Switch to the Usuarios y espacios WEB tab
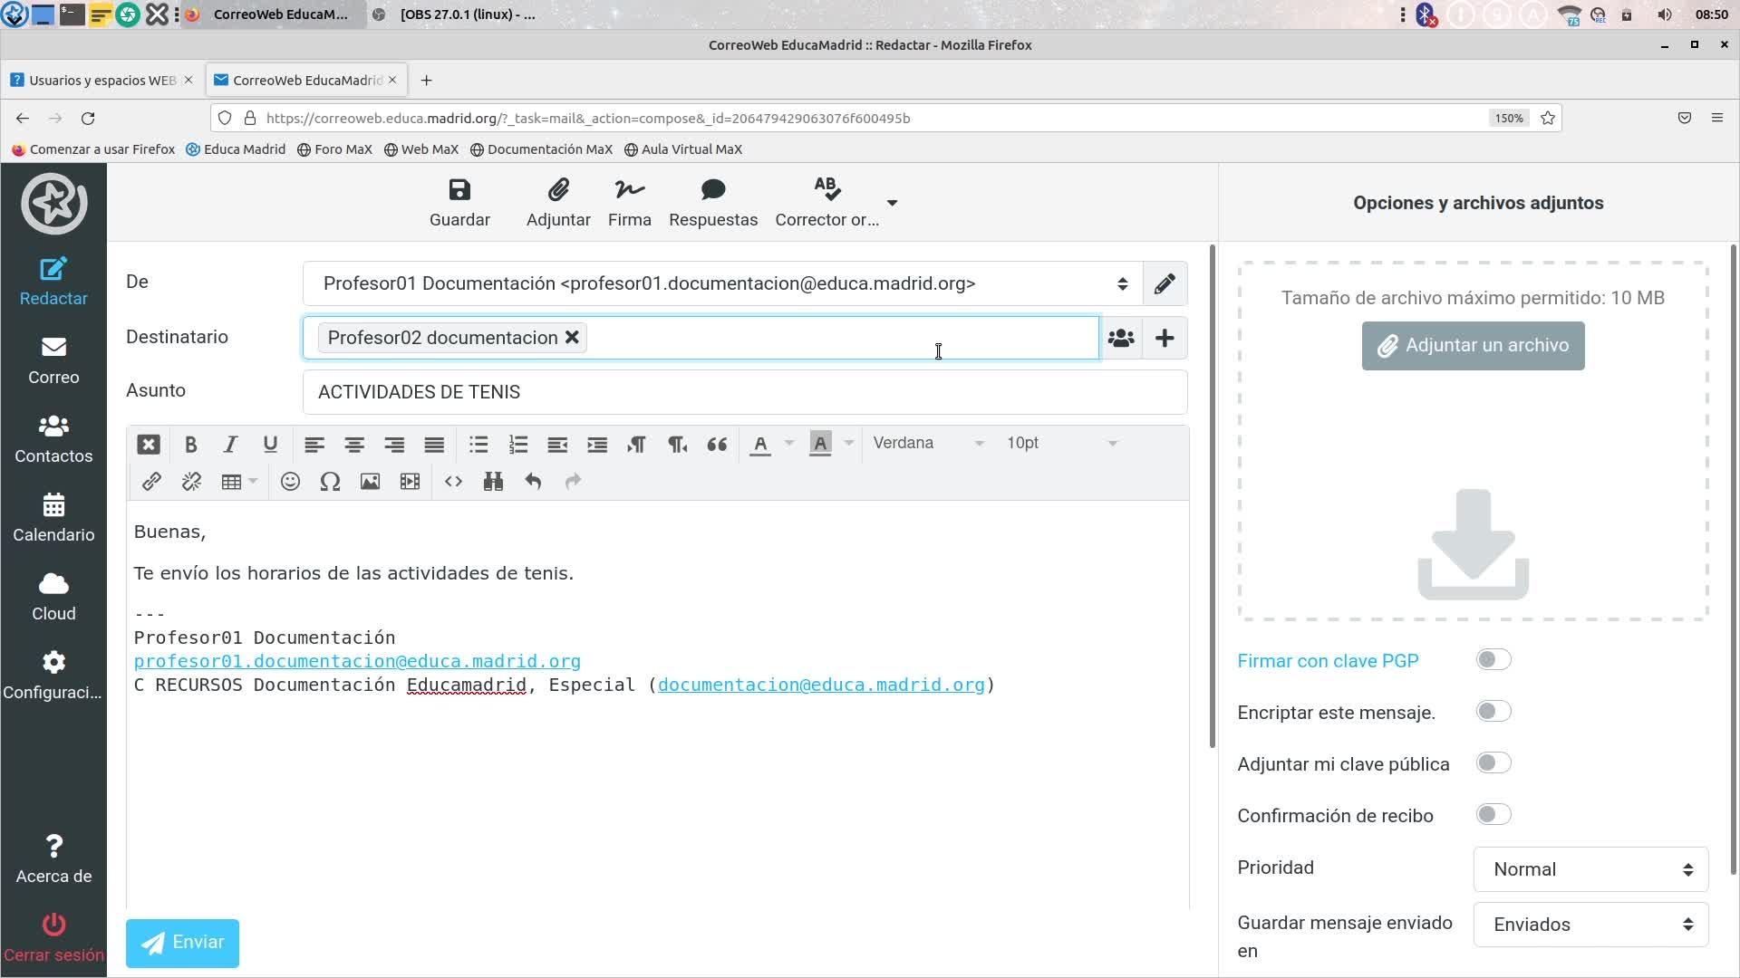The height and width of the screenshot is (978, 1740). pos(95,81)
